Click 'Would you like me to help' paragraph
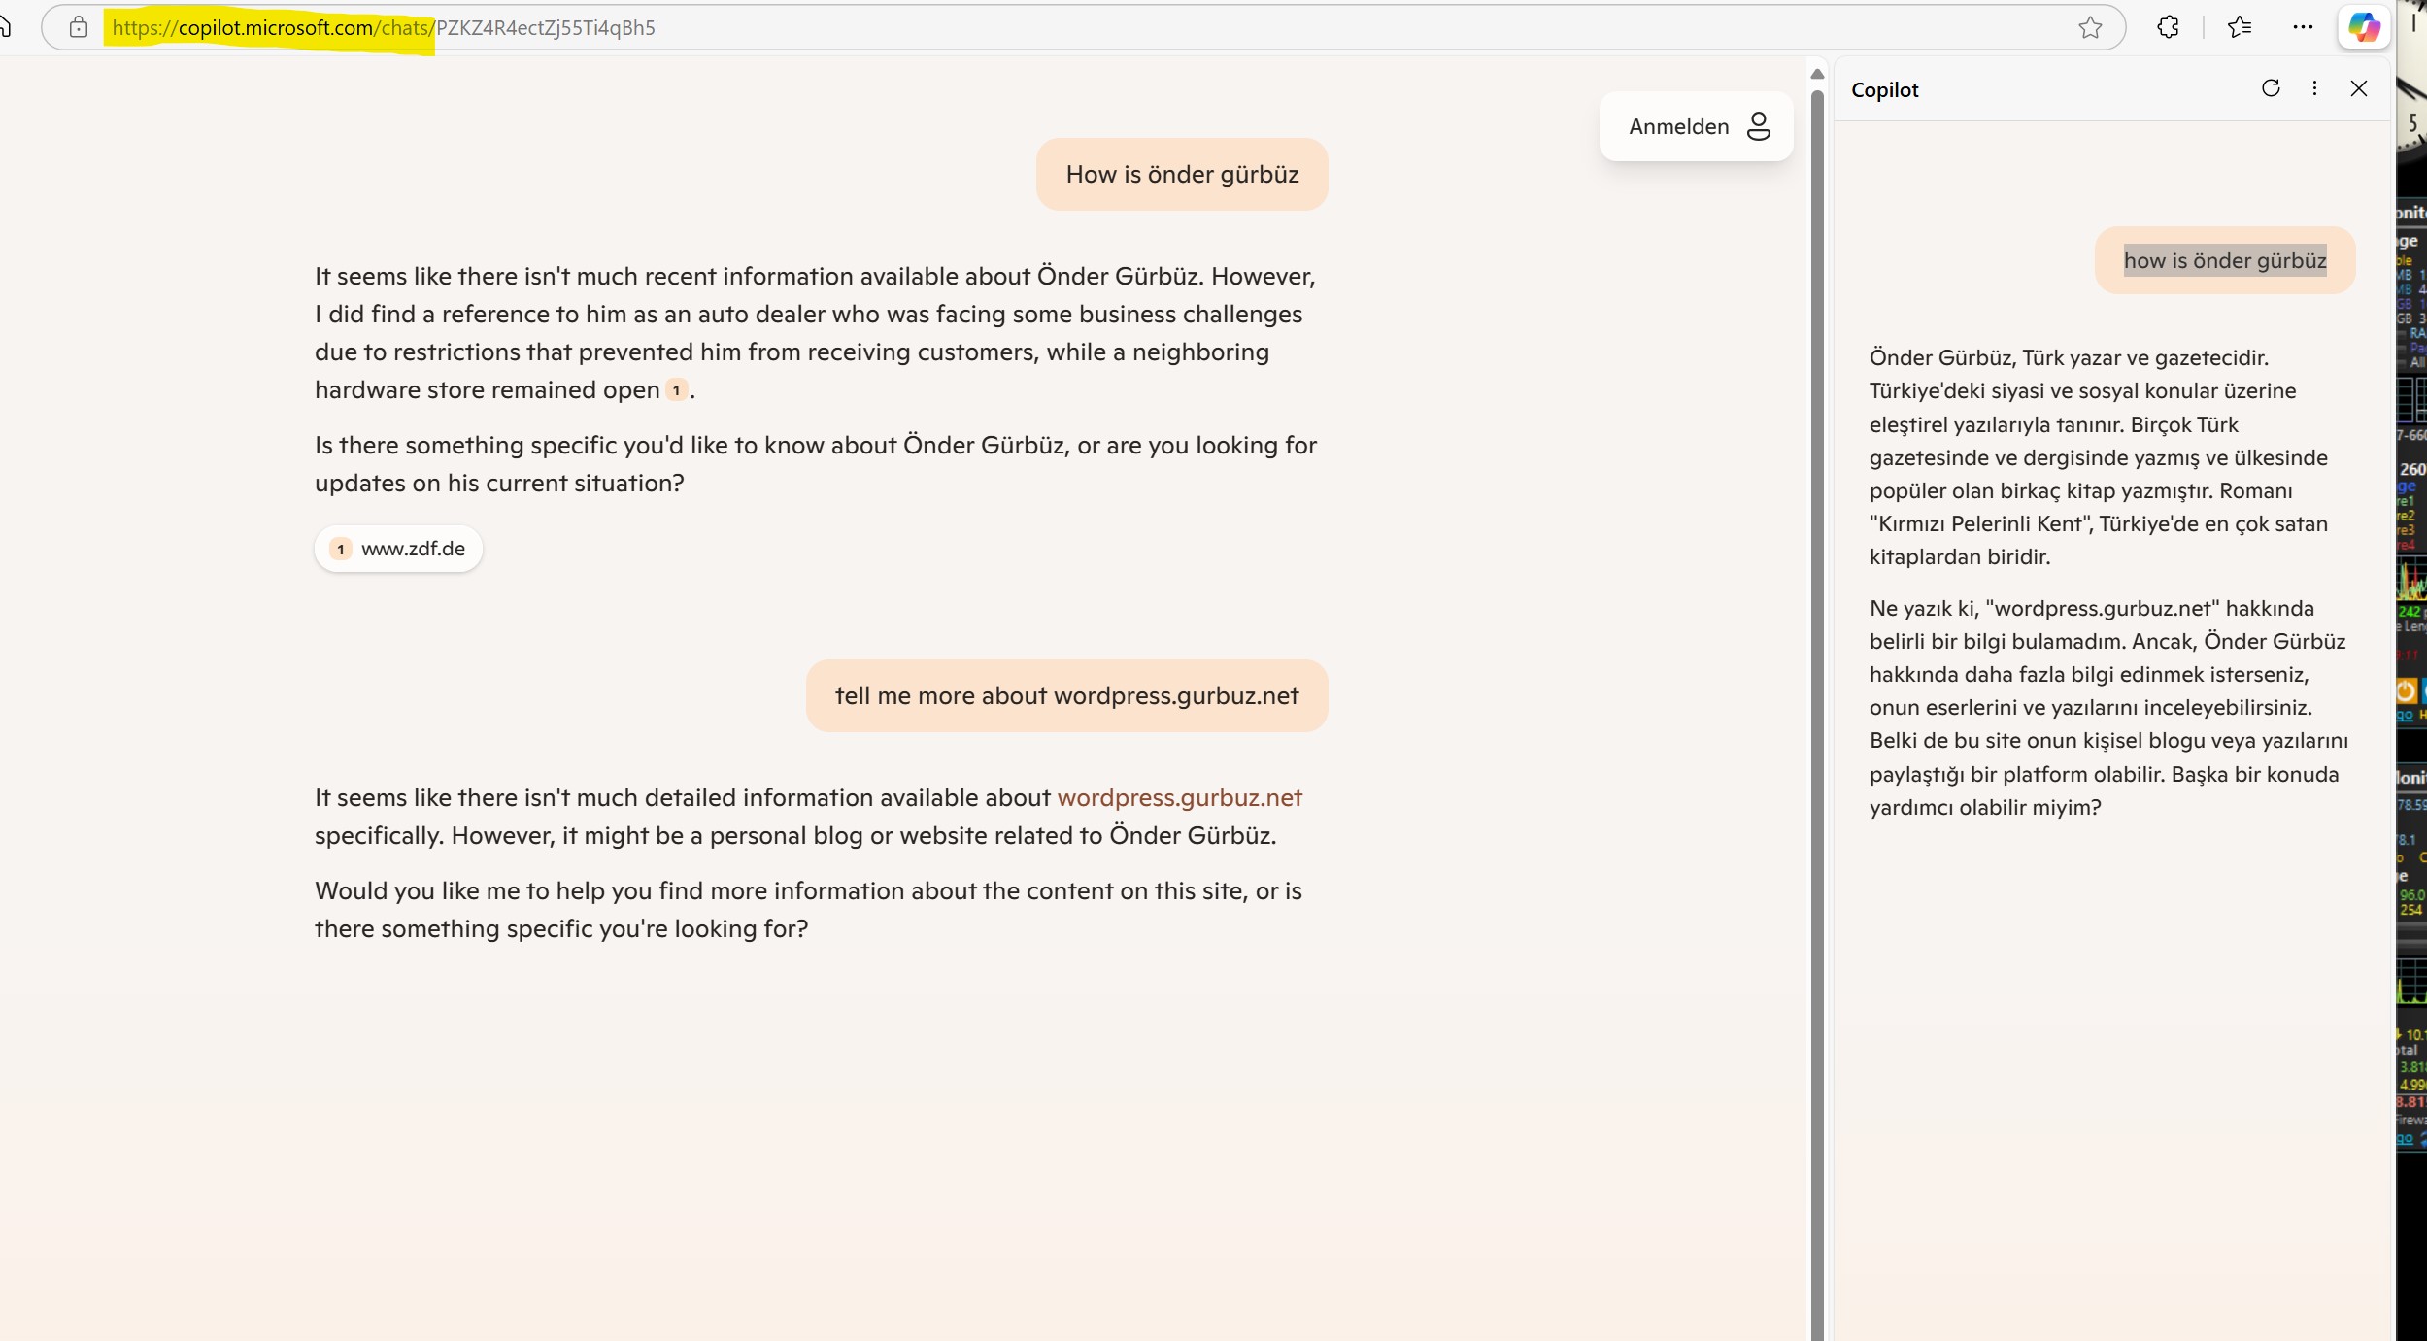The image size is (2427, 1341). tap(808, 910)
